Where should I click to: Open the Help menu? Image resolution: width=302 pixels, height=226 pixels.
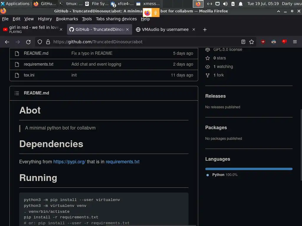(x=145, y=19)
